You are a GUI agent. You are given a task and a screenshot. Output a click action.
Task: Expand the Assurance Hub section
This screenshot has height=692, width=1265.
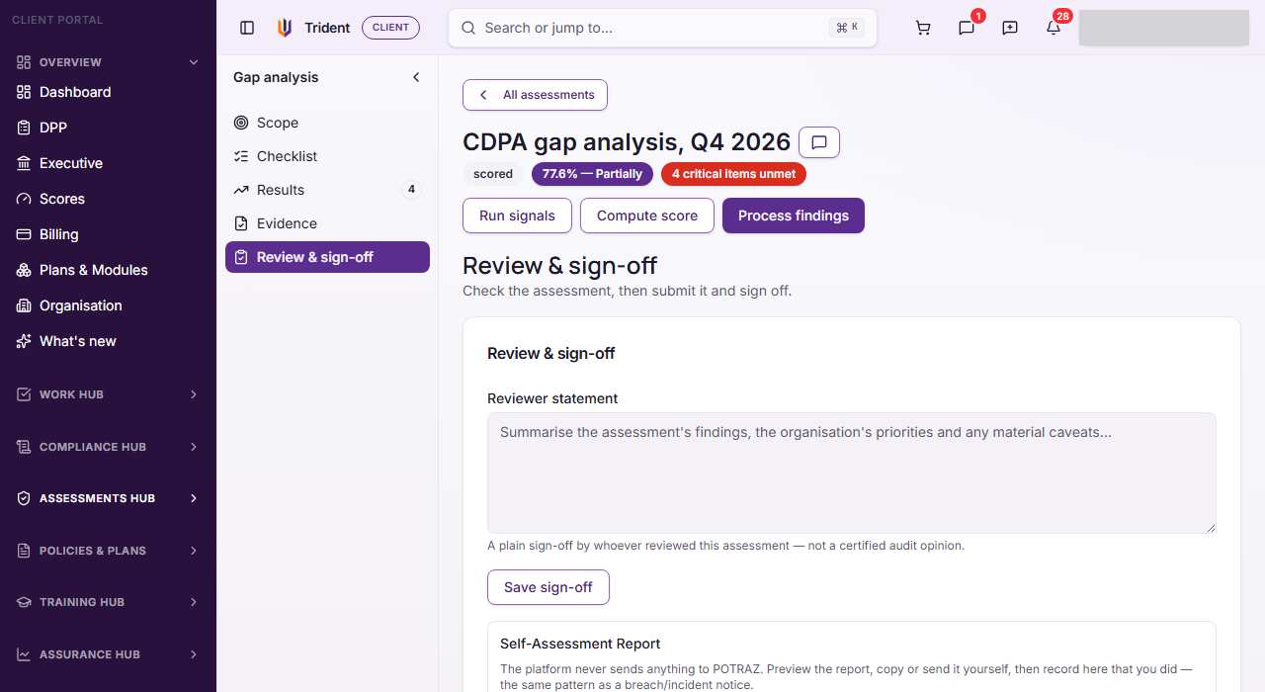108,654
